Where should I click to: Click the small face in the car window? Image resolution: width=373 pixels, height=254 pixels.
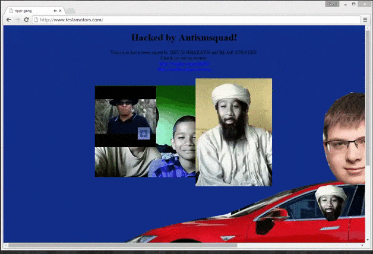coord(331,203)
